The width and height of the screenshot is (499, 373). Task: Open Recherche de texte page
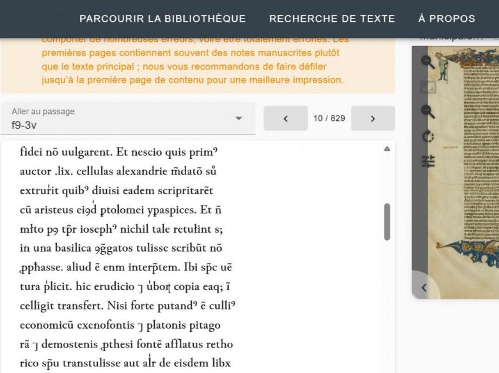332,19
